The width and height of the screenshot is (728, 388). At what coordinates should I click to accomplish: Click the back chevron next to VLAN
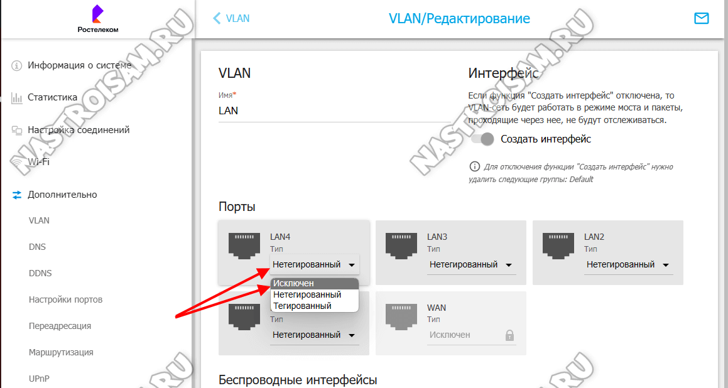tap(216, 19)
